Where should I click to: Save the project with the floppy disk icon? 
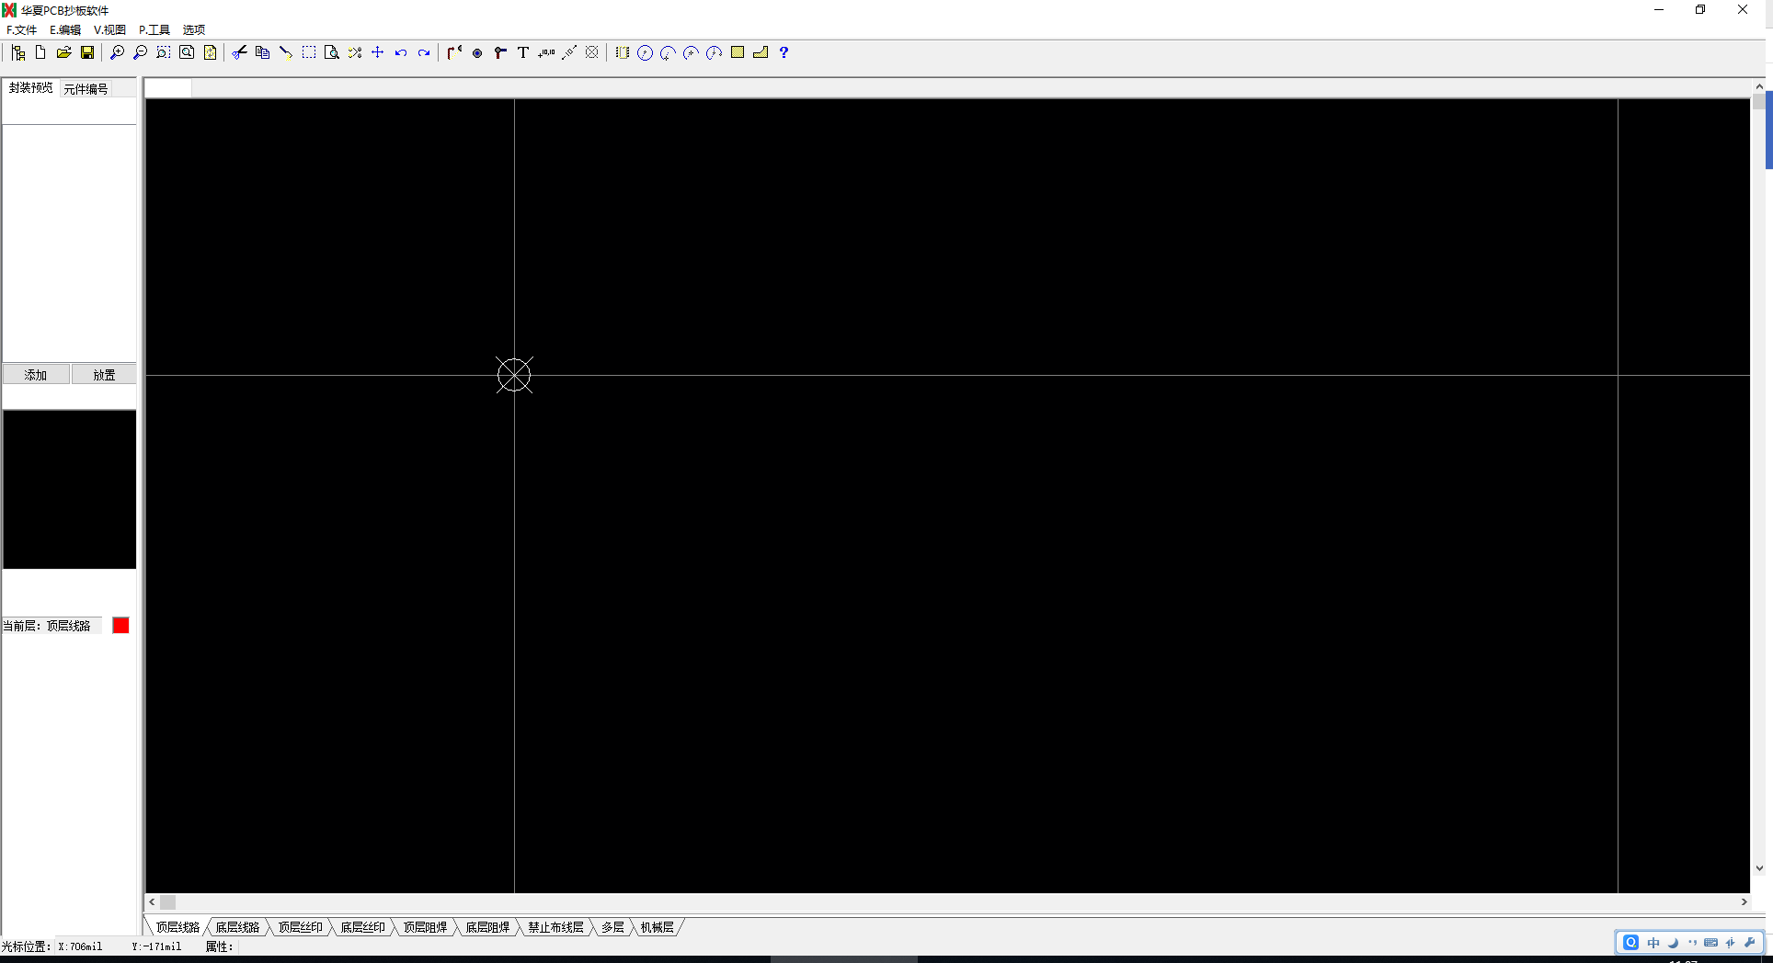pyautogui.click(x=87, y=52)
